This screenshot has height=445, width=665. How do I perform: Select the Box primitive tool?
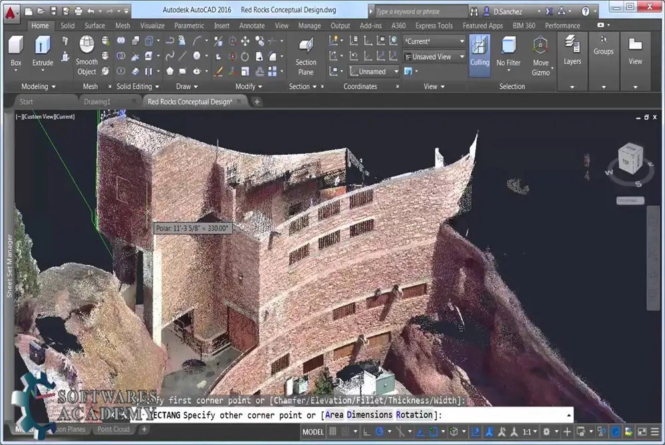click(x=15, y=52)
